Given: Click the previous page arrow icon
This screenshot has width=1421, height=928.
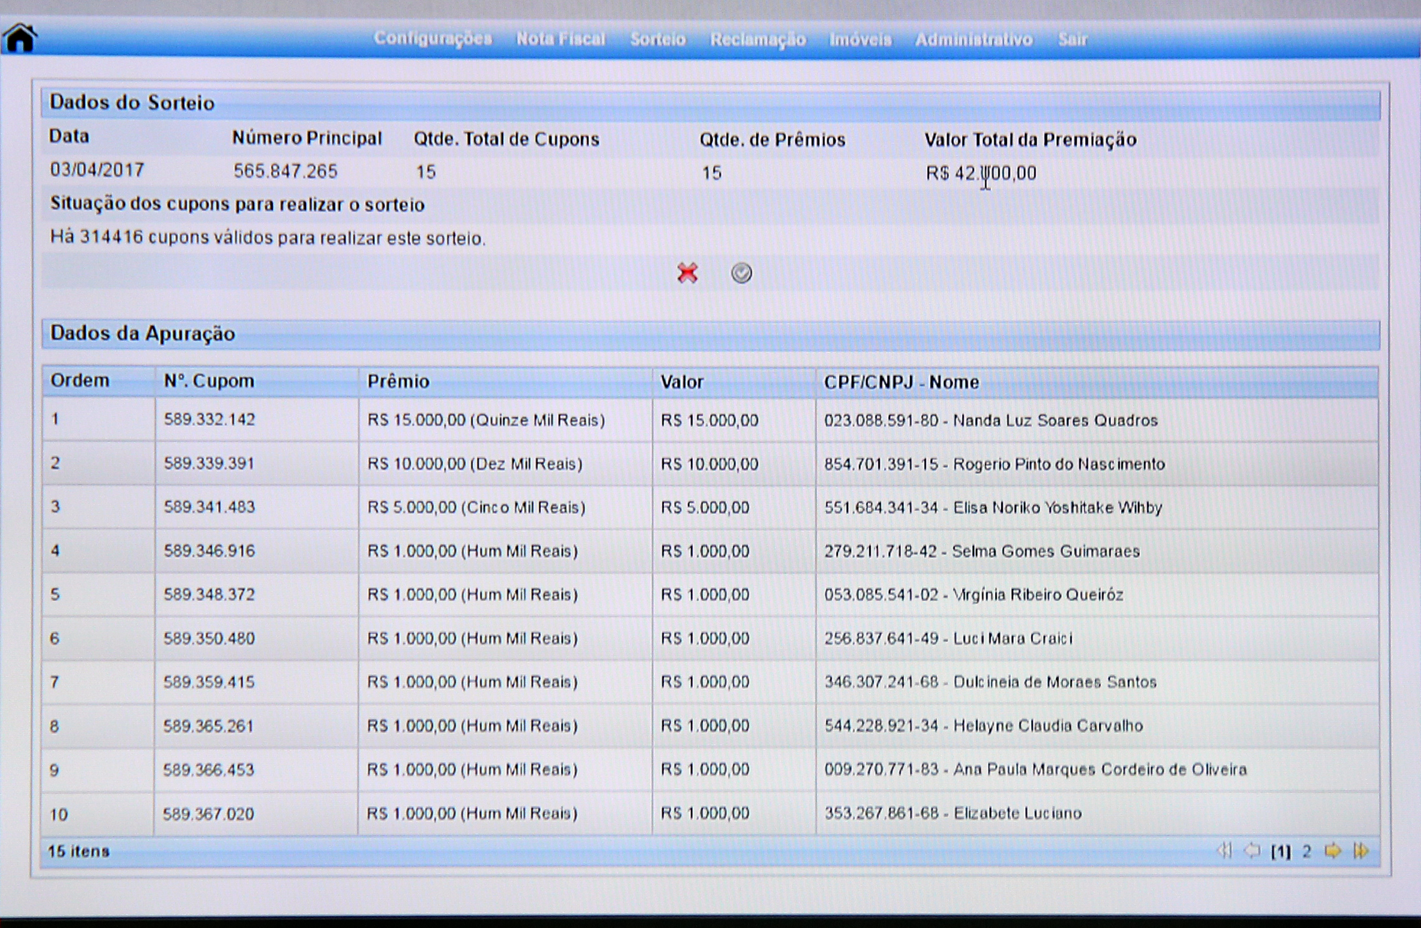Looking at the screenshot, I should tap(1252, 851).
